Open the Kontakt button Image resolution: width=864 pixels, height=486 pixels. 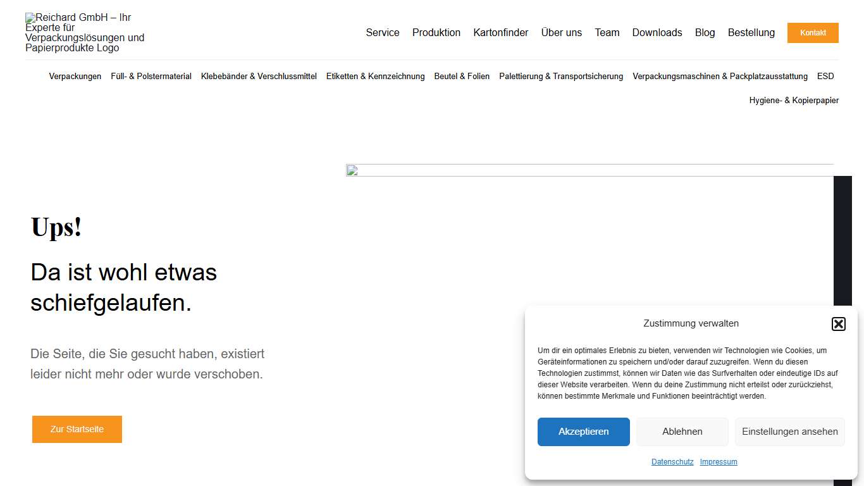(x=812, y=32)
